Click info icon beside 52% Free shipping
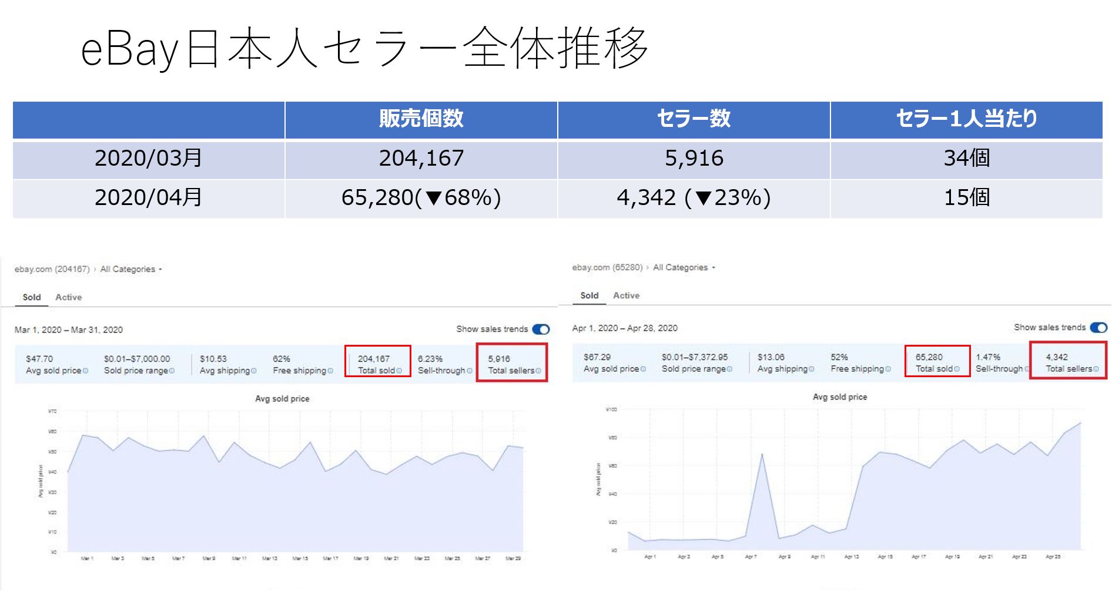The height and width of the screenshot is (591, 1112). pyautogui.click(x=888, y=369)
